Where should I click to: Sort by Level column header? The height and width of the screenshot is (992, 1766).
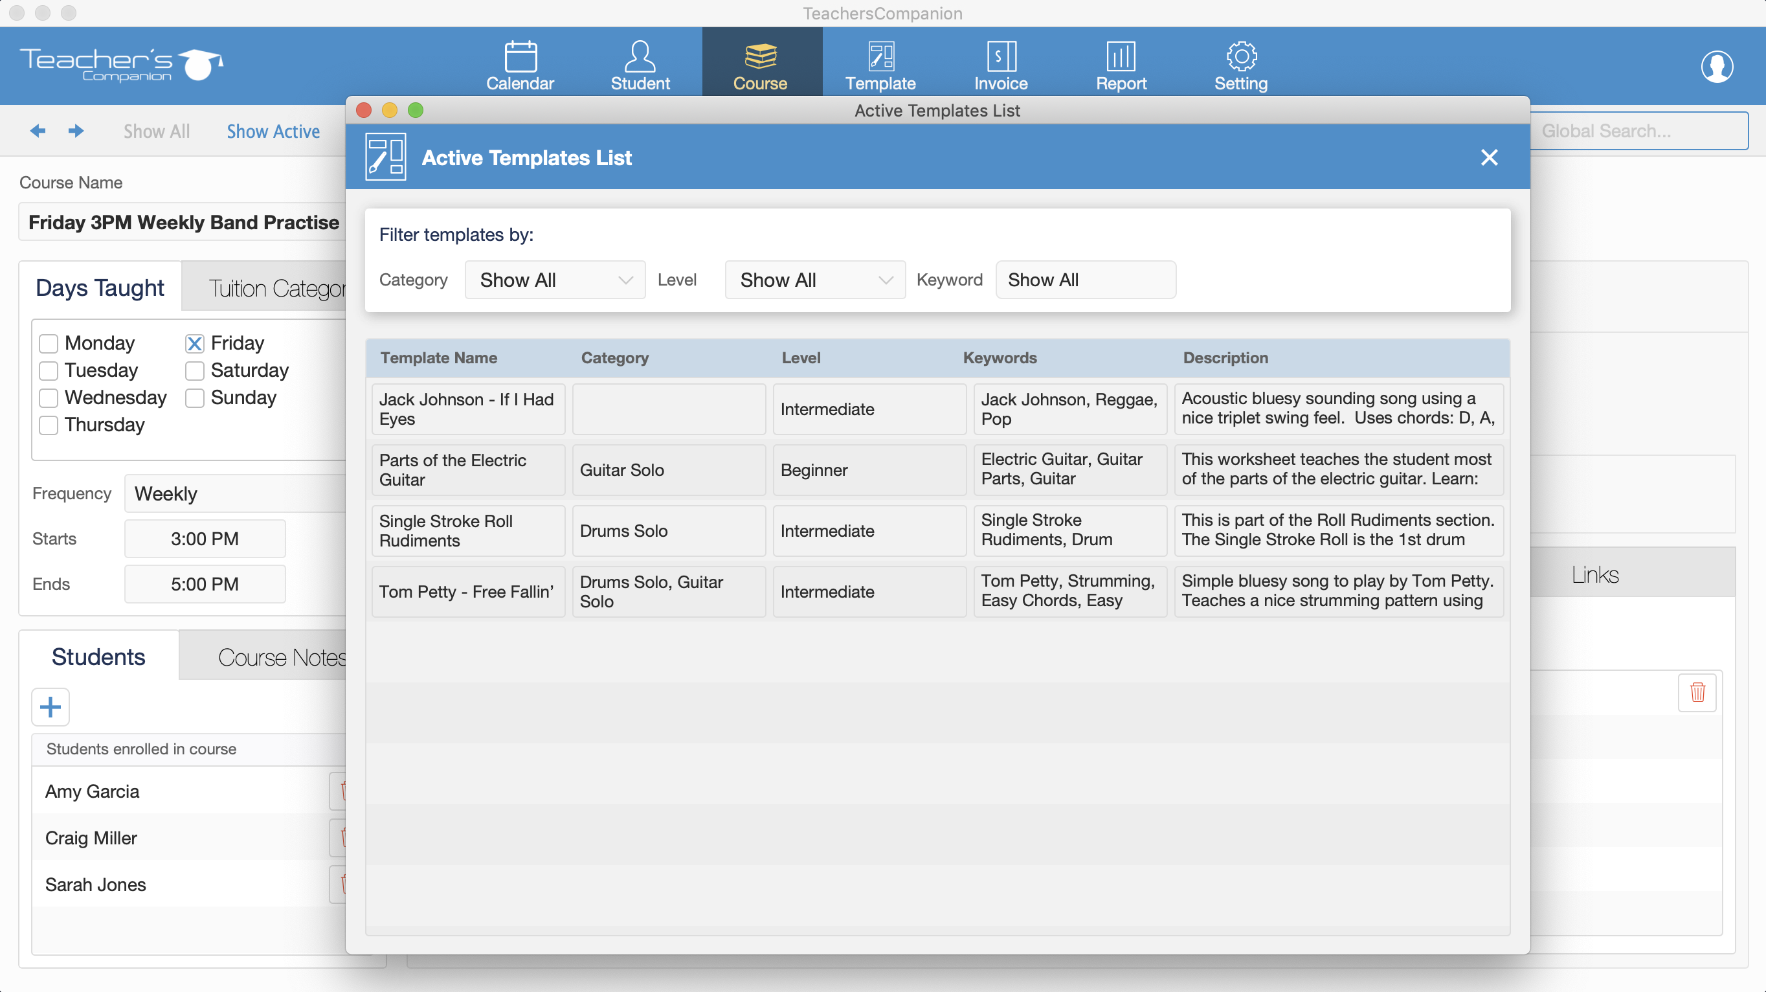(x=801, y=357)
